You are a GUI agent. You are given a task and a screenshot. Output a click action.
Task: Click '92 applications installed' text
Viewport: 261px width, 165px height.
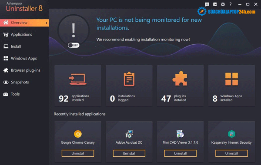pos(74,98)
